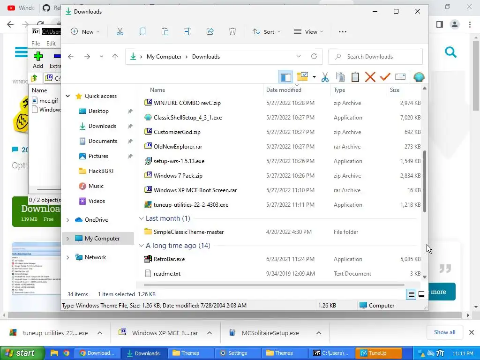The height and width of the screenshot is (360, 480).
Task: Open options for MCSolitaireSetup.exe download
Action: point(319,333)
